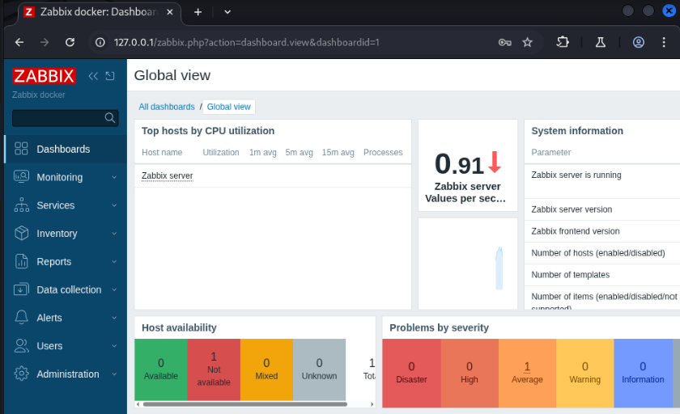Click the Reports document icon
The width and height of the screenshot is (680, 414).
click(x=21, y=261)
